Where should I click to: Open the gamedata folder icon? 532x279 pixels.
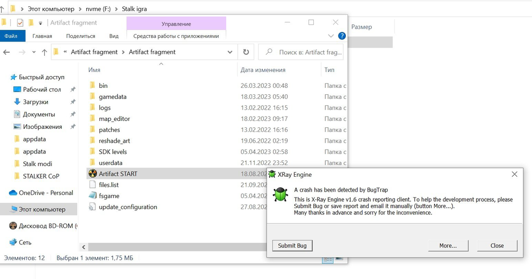(x=93, y=97)
